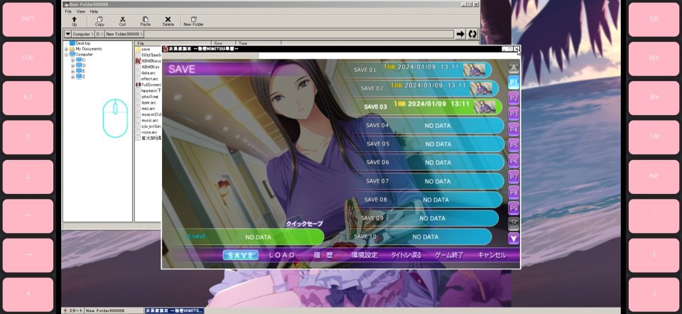Open the Help menu in file manager

pos(94,11)
